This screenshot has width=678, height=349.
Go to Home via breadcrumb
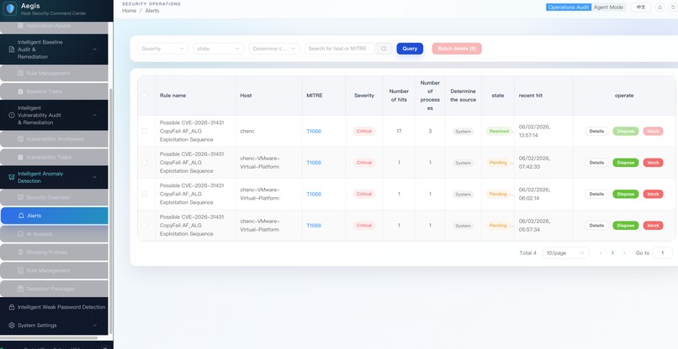pyautogui.click(x=129, y=11)
